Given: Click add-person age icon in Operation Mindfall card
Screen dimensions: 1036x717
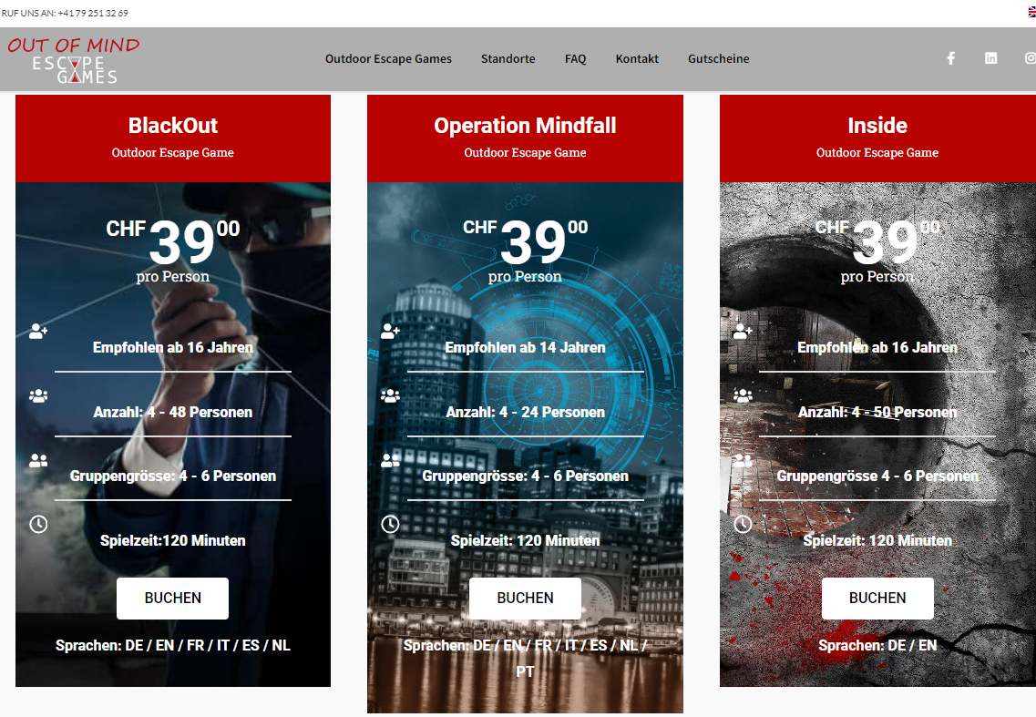Looking at the screenshot, I should (x=390, y=332).
